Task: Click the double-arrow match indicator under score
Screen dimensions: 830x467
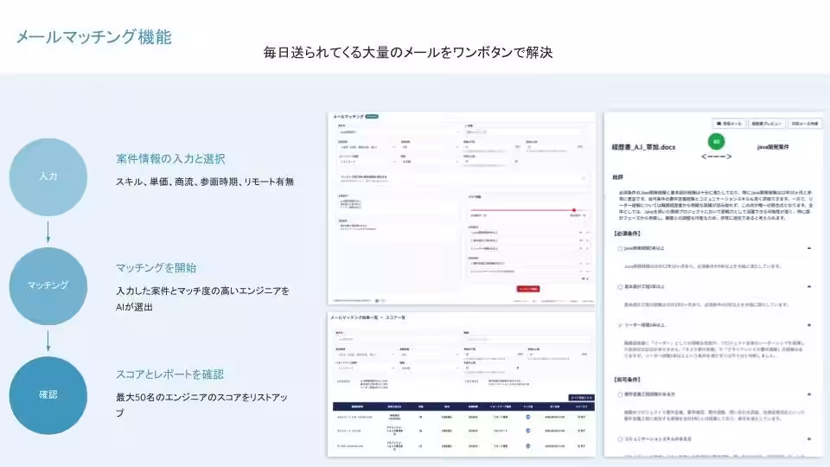Action: 716,157
